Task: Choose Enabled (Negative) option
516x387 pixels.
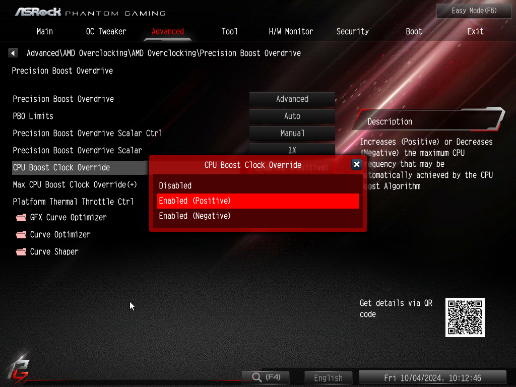Action: tap(257, 216)
